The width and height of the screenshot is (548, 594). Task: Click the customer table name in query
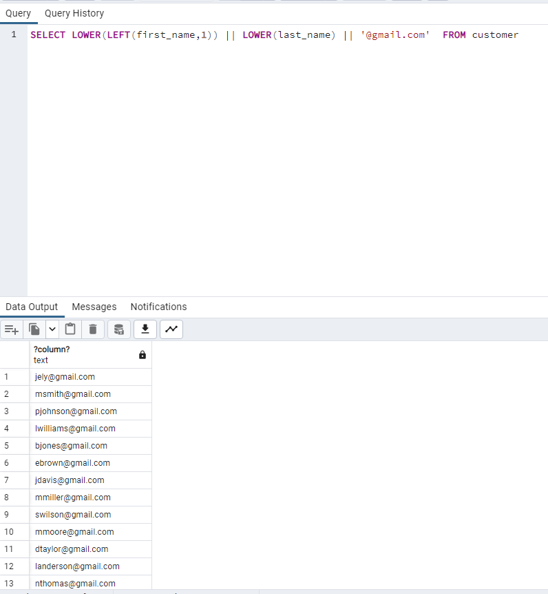tap(495, 35)
